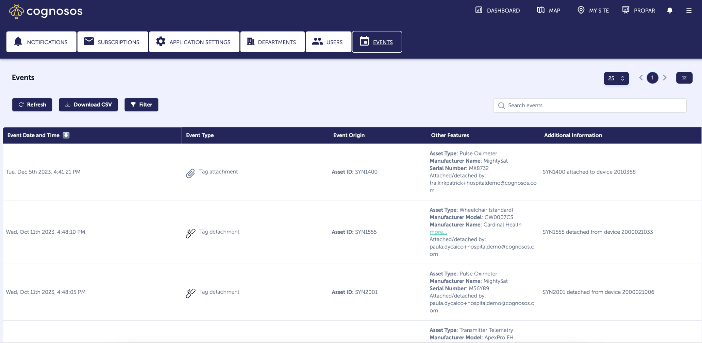Go to My Site
Viewport: 702px width, 343px height.
[593, 11]
